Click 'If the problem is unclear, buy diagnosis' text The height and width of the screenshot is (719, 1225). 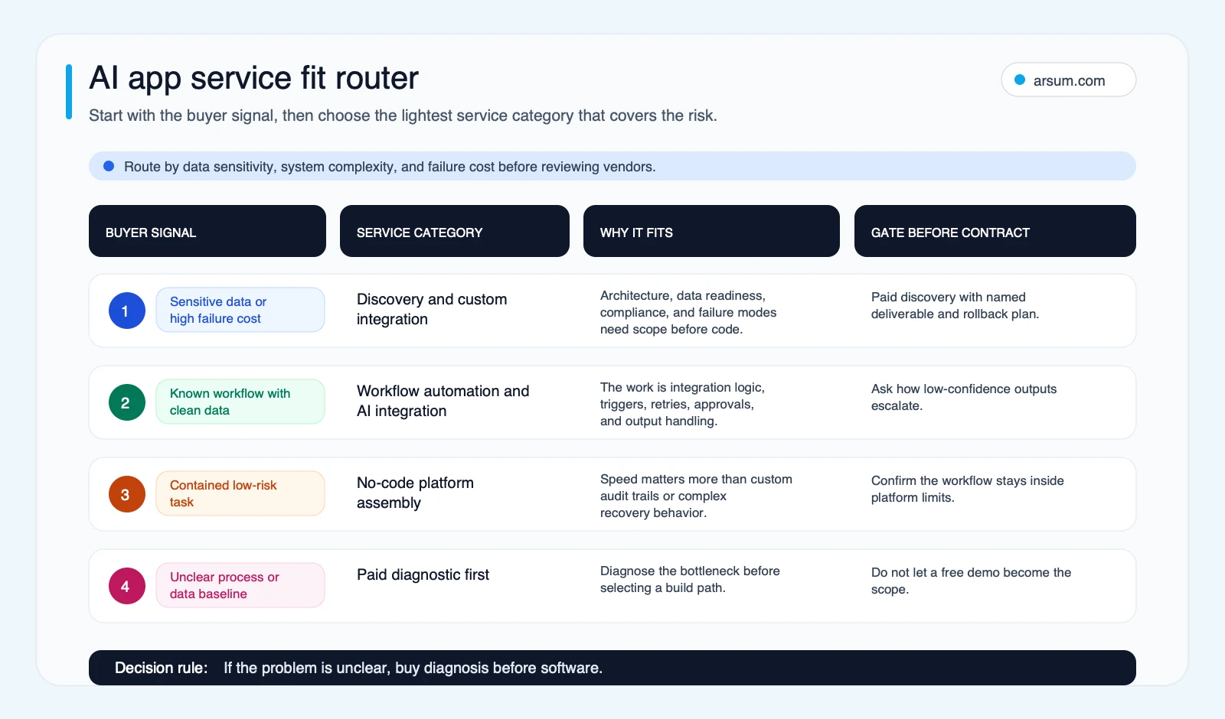tap(413, 668)
